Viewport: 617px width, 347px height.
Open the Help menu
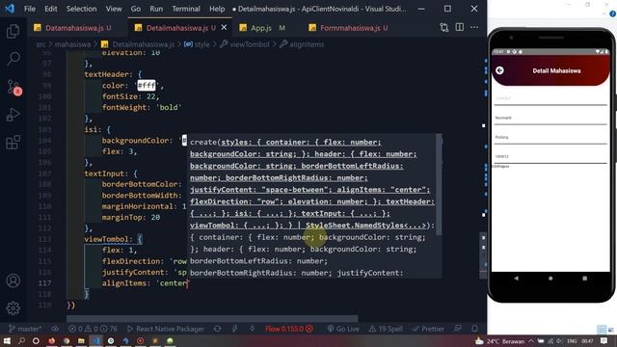click(217, 9)
